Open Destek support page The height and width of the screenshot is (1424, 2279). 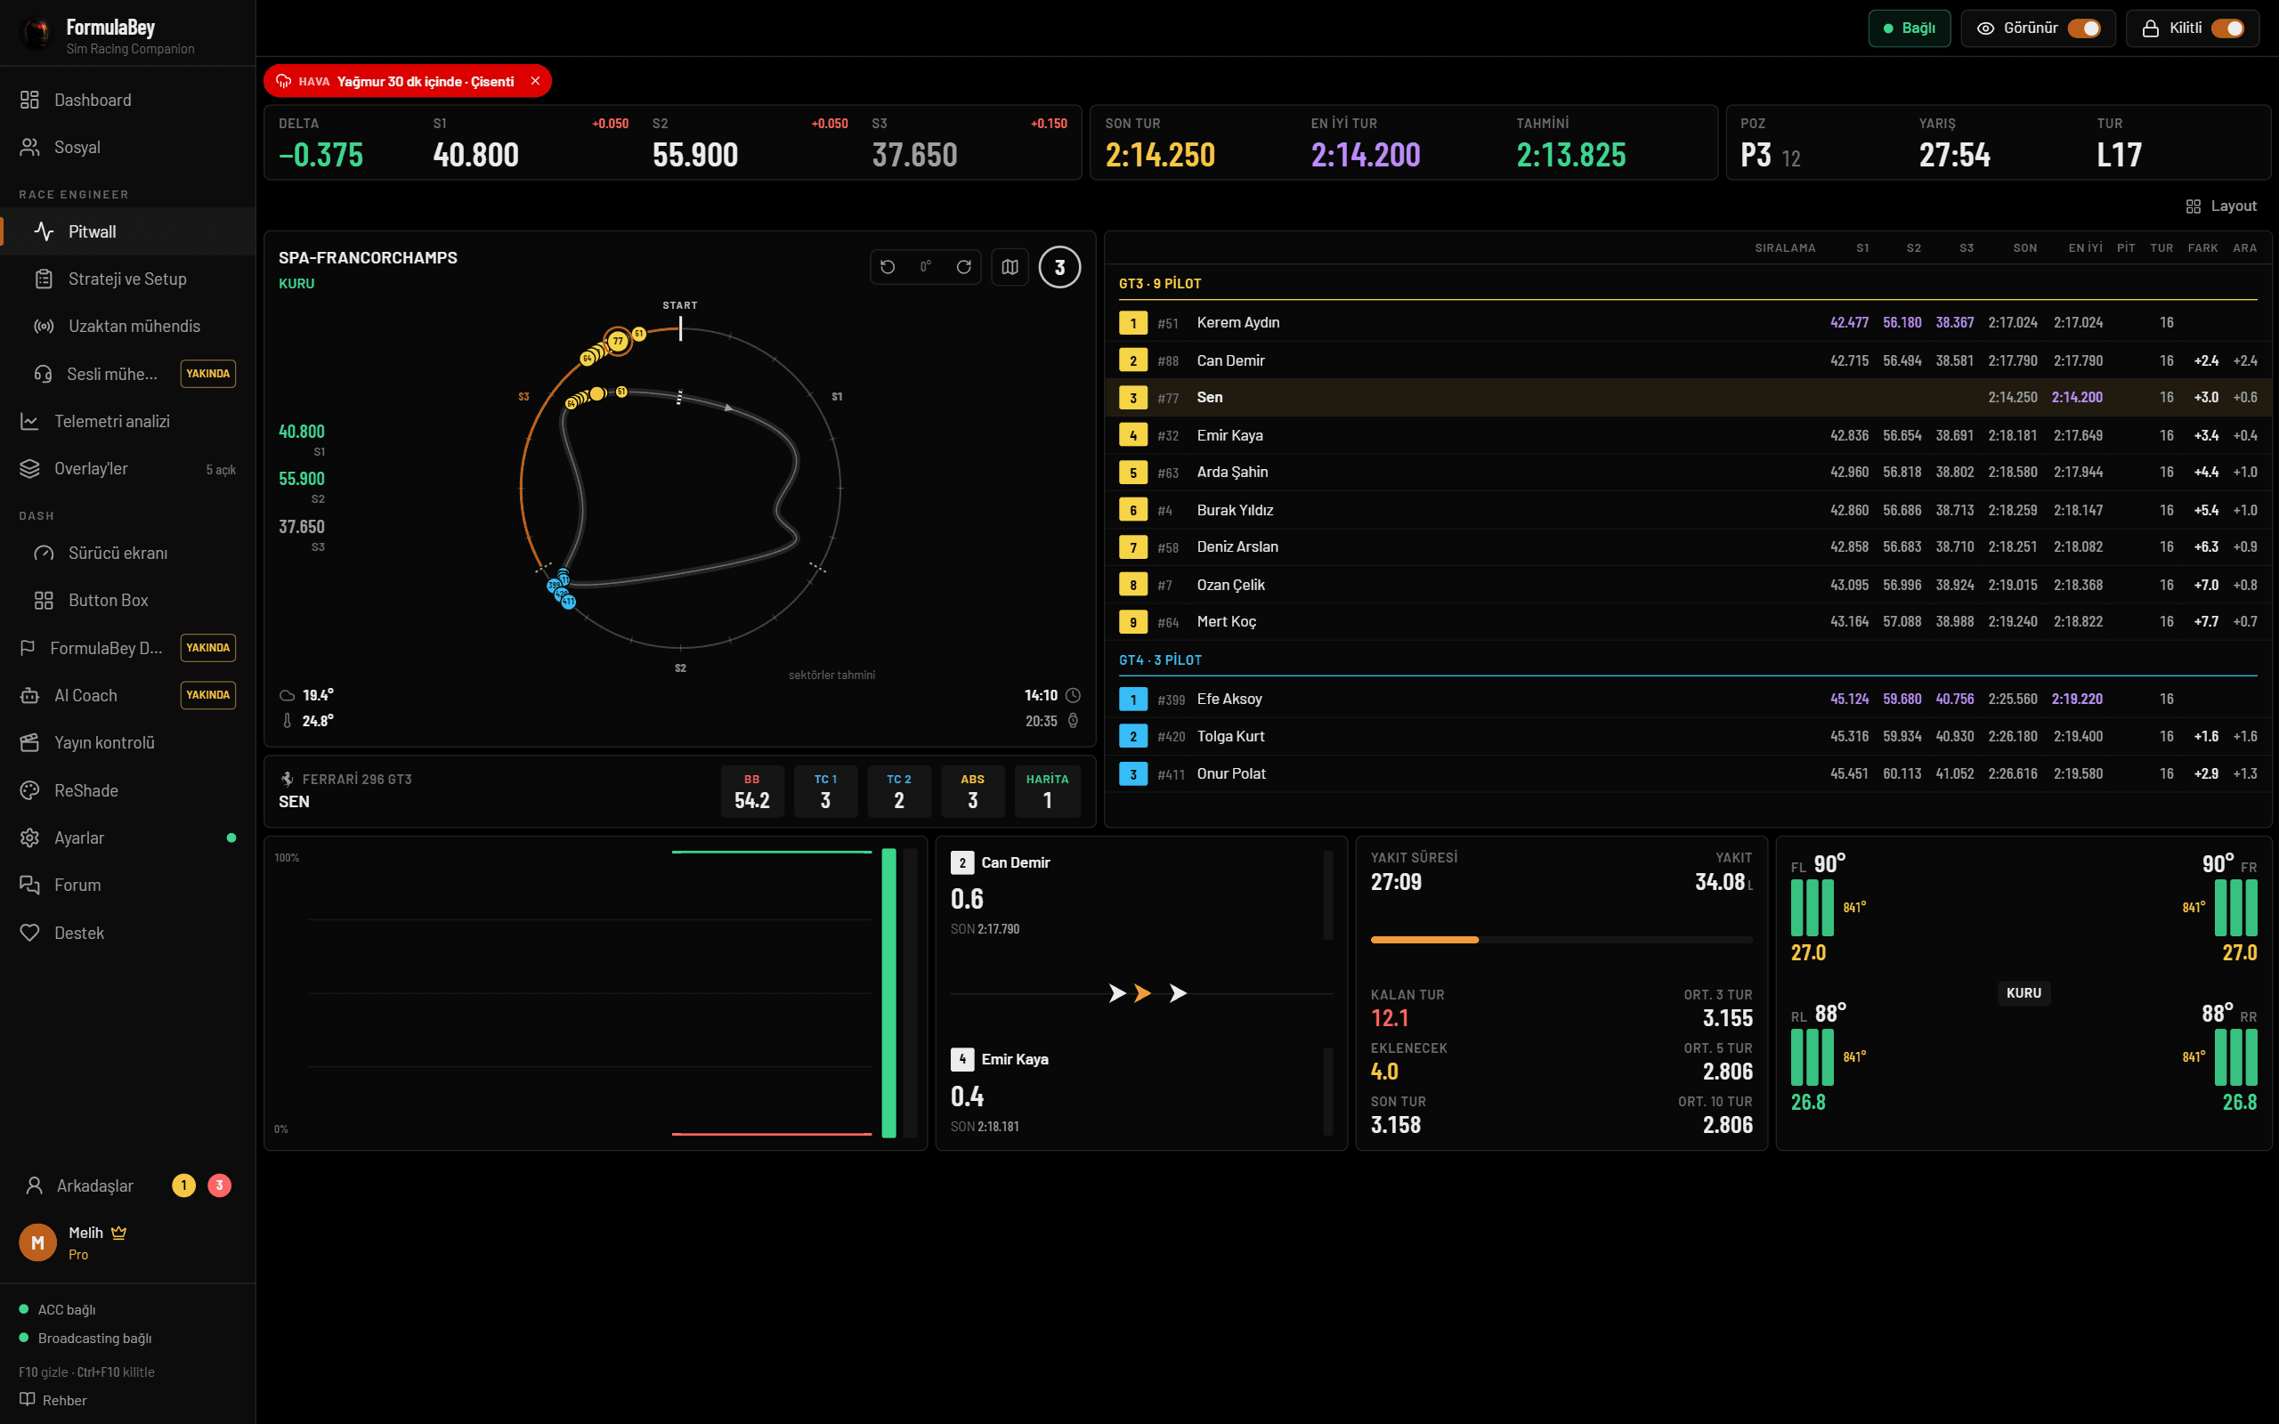tap(127, 933)
